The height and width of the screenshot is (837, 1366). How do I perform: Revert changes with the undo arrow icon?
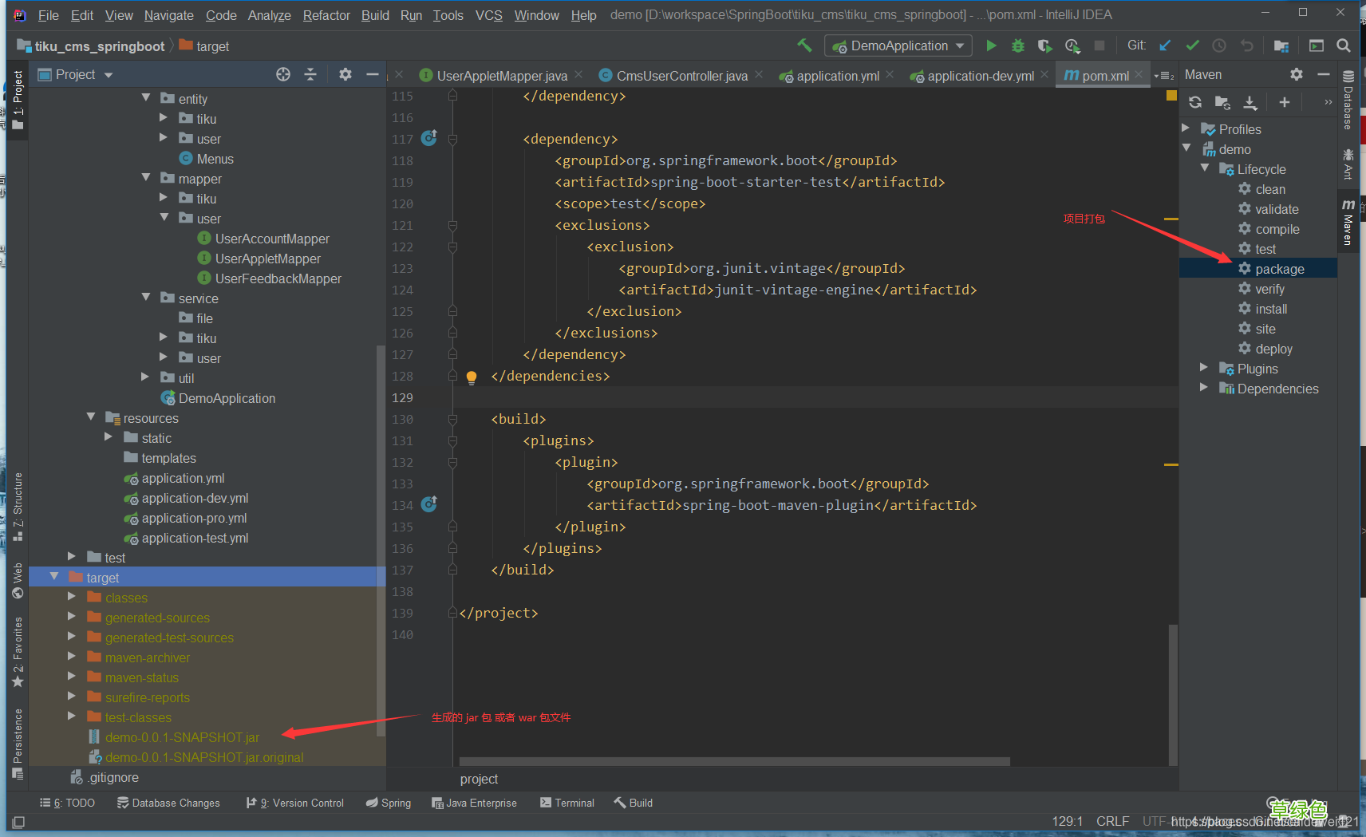tap(1246, 45)
